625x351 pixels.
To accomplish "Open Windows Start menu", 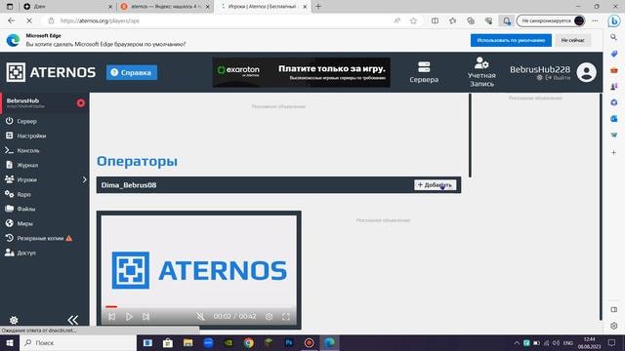I will (x=10, y=342).
